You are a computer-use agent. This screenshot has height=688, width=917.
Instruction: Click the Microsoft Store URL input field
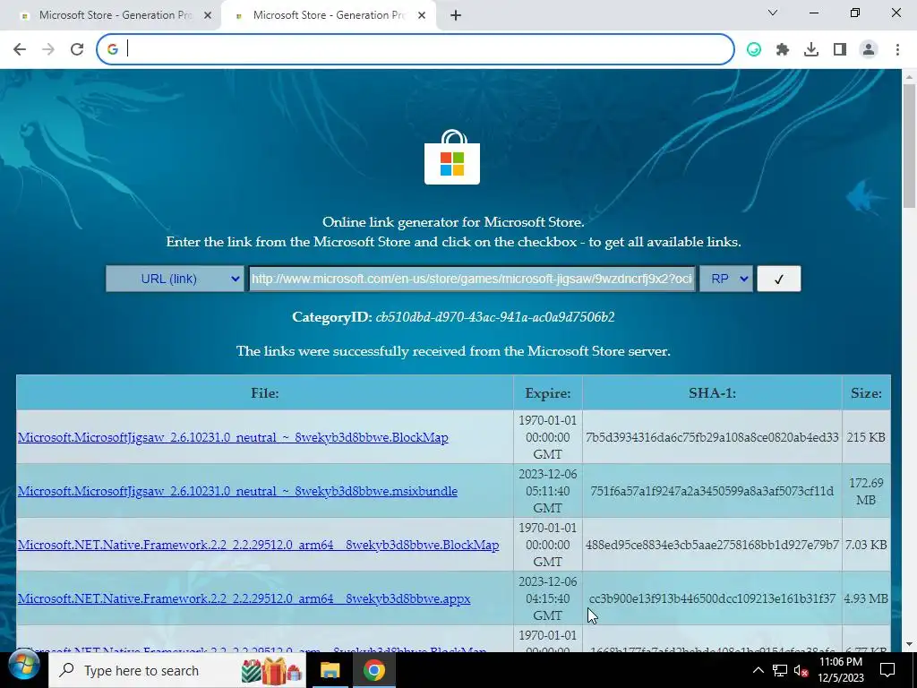coord(472,279)
